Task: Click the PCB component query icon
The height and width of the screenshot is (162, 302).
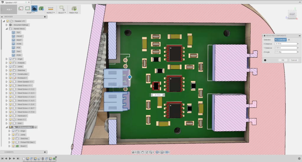Action: (x=41, y=9)
